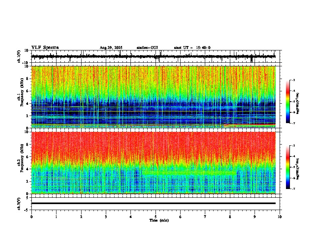Click the ch.1 frequency tick label "8"
Screen dimensions: 315x243
pyautogui.click(x=28, y=79)
